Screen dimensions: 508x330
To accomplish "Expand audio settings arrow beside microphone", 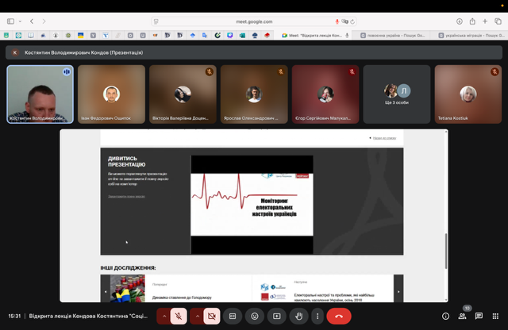I will [164, 316].
